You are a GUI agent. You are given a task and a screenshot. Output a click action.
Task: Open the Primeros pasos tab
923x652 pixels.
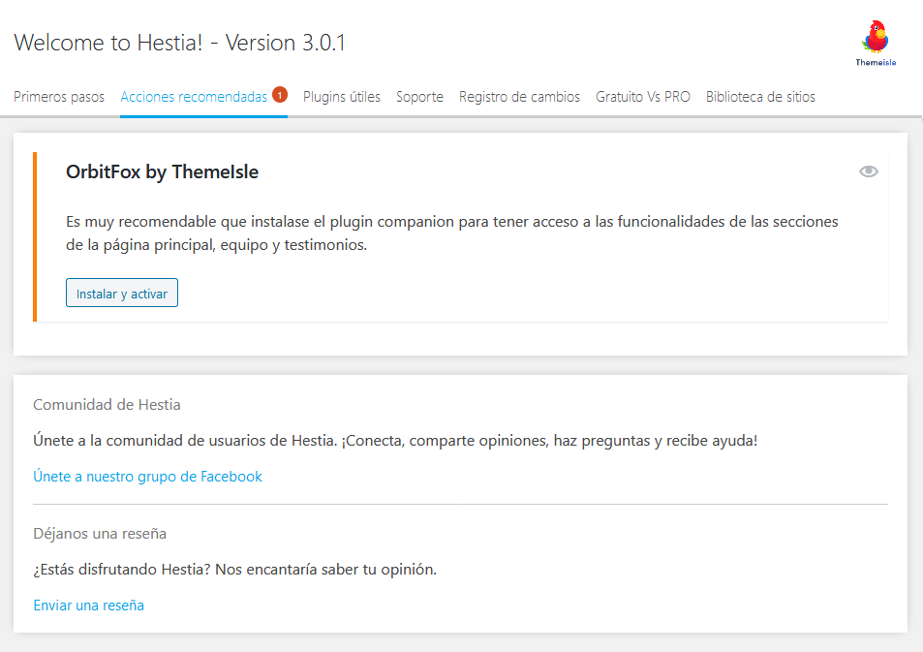[59, 97]
